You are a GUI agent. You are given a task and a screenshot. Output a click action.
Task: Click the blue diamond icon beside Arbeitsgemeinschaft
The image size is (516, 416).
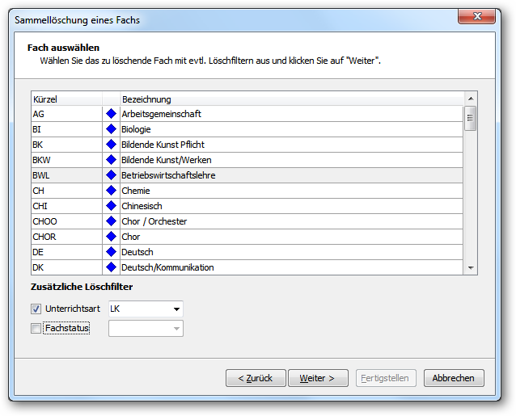pyautogui.click(x=112, y=114)
